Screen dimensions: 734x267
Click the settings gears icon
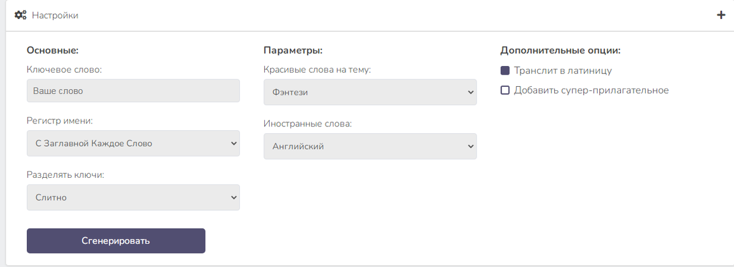pos(20,15)
